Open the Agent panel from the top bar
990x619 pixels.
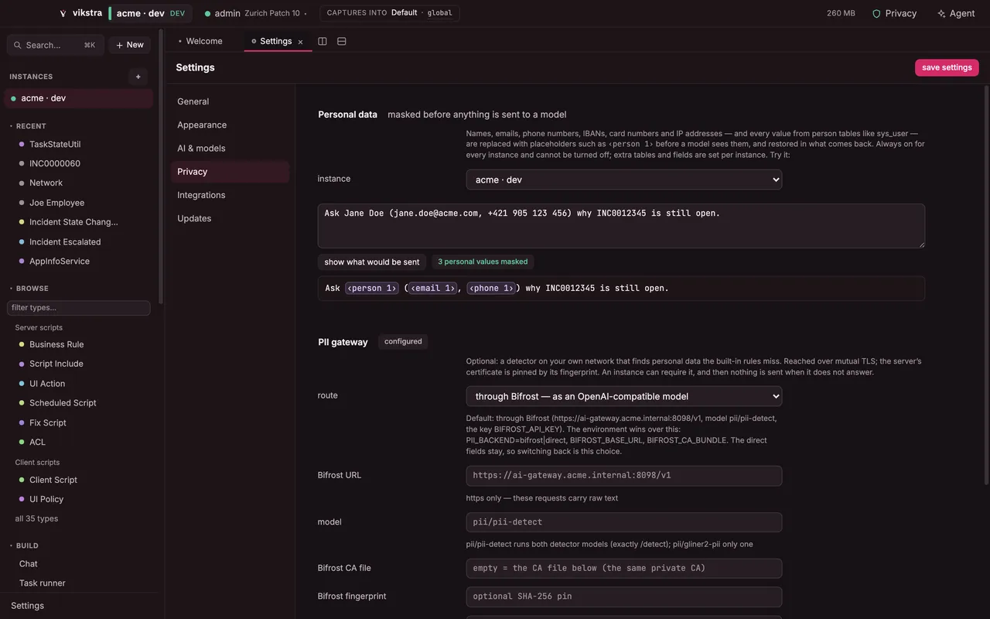point(955,13)
